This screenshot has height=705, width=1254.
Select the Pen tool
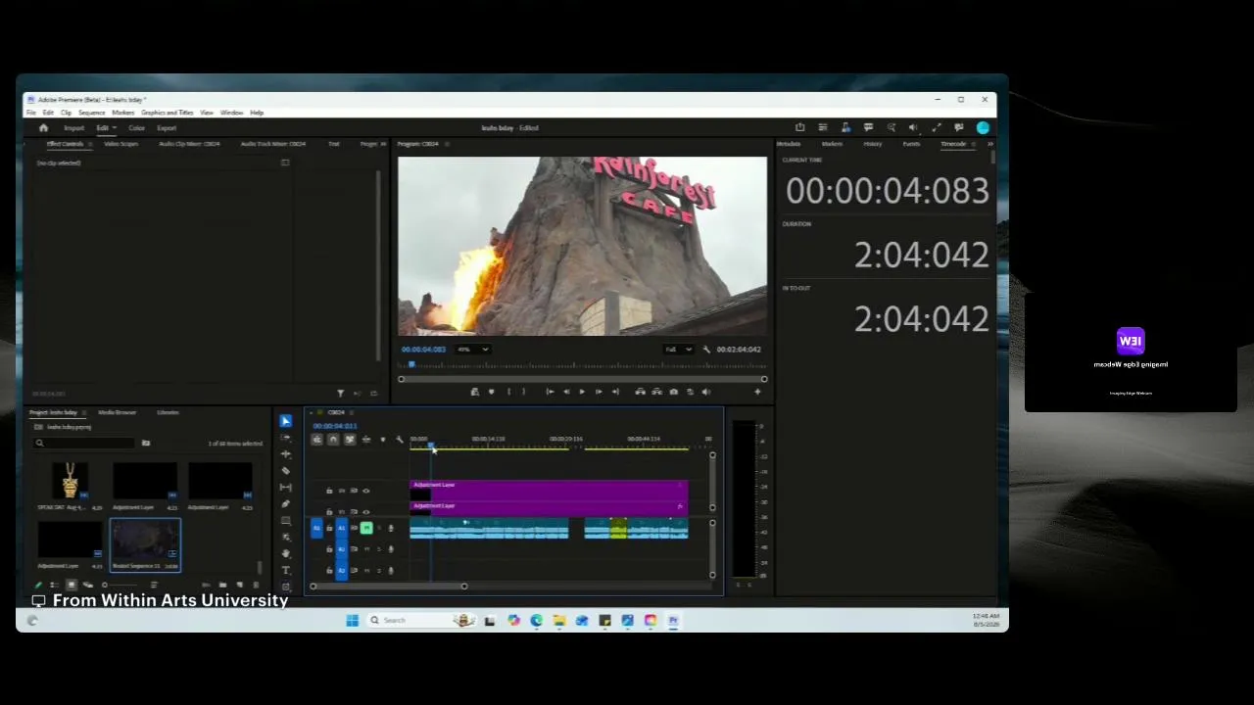coord(285,504)
